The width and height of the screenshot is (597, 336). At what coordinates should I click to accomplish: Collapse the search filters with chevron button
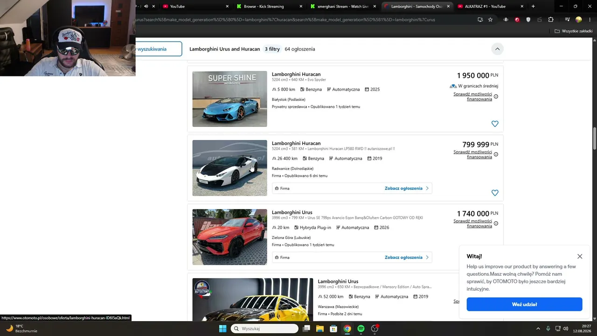(497, 49)
